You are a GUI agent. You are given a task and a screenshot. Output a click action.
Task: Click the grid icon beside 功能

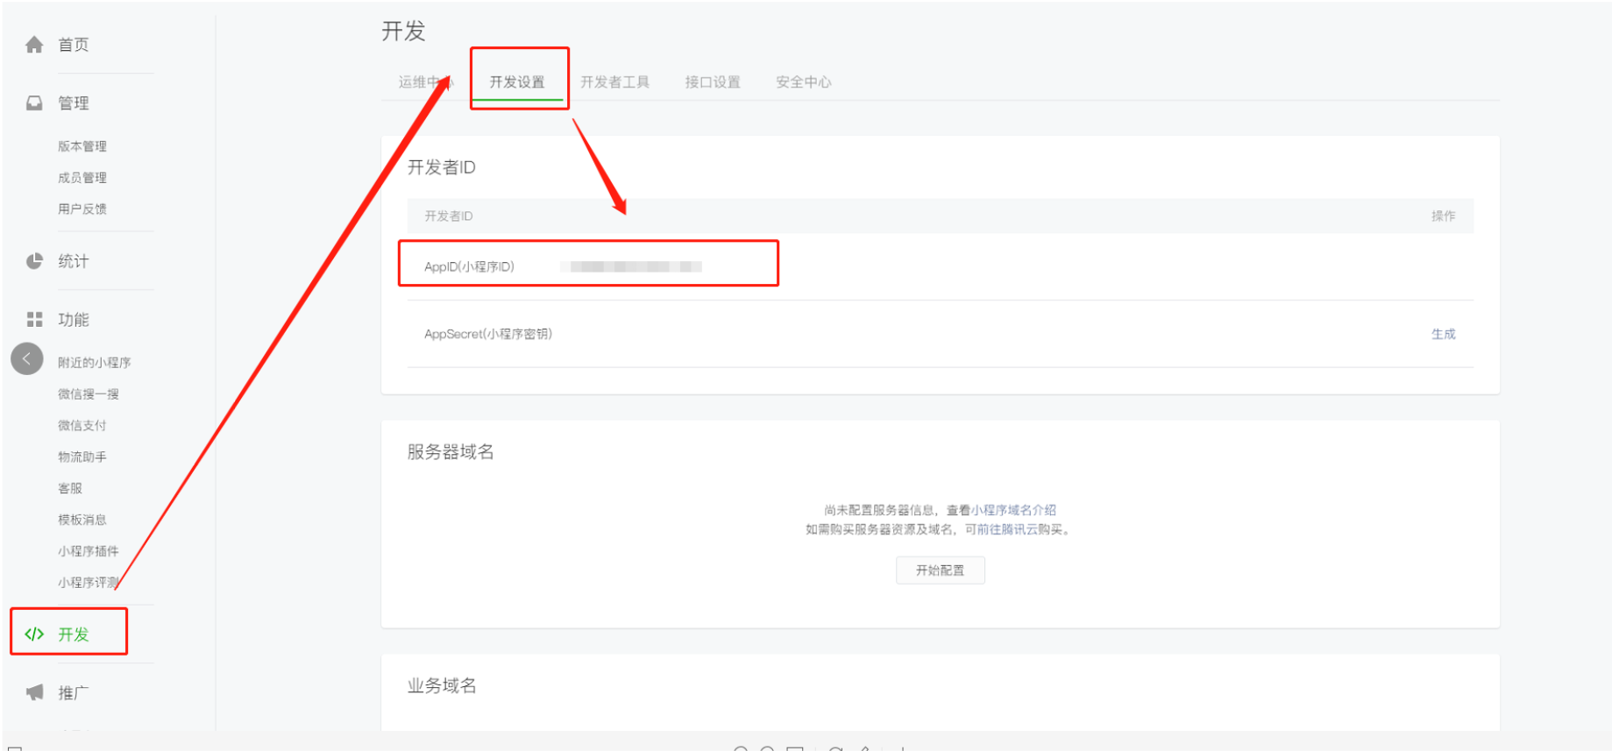click(34, 319)
